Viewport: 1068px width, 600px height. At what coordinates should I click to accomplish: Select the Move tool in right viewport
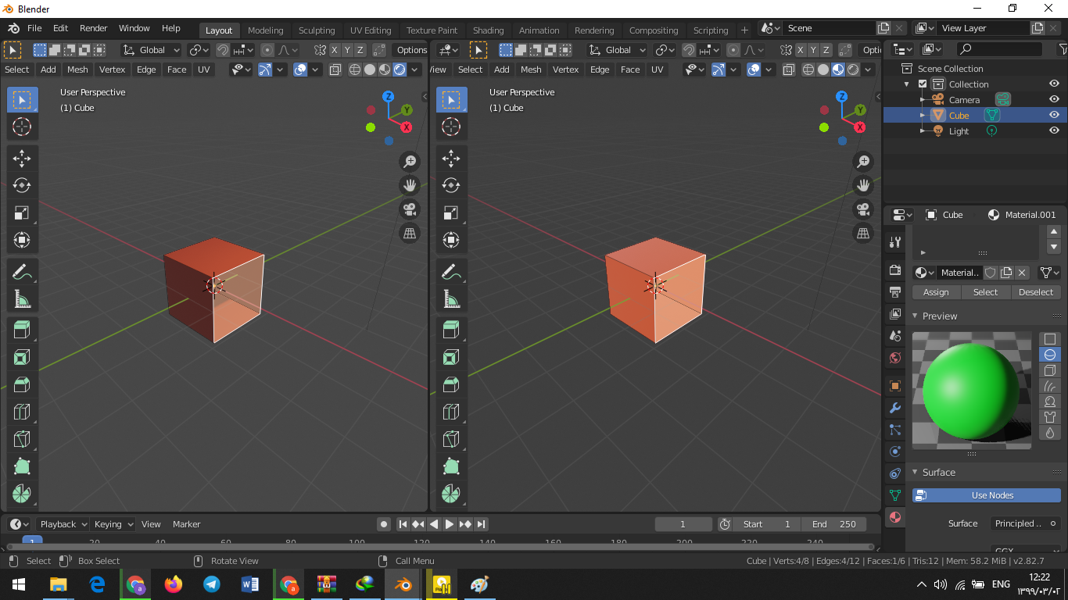[x=451, y=159]
